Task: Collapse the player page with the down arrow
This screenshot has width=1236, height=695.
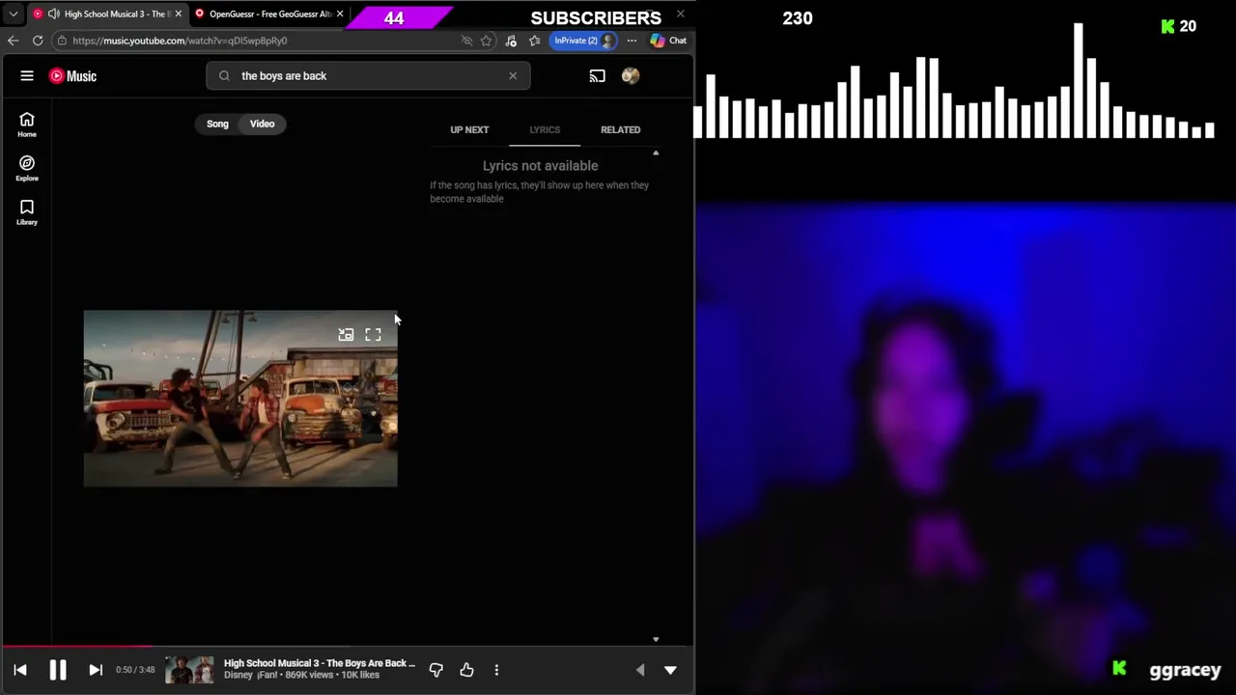Action: [670, 670]
